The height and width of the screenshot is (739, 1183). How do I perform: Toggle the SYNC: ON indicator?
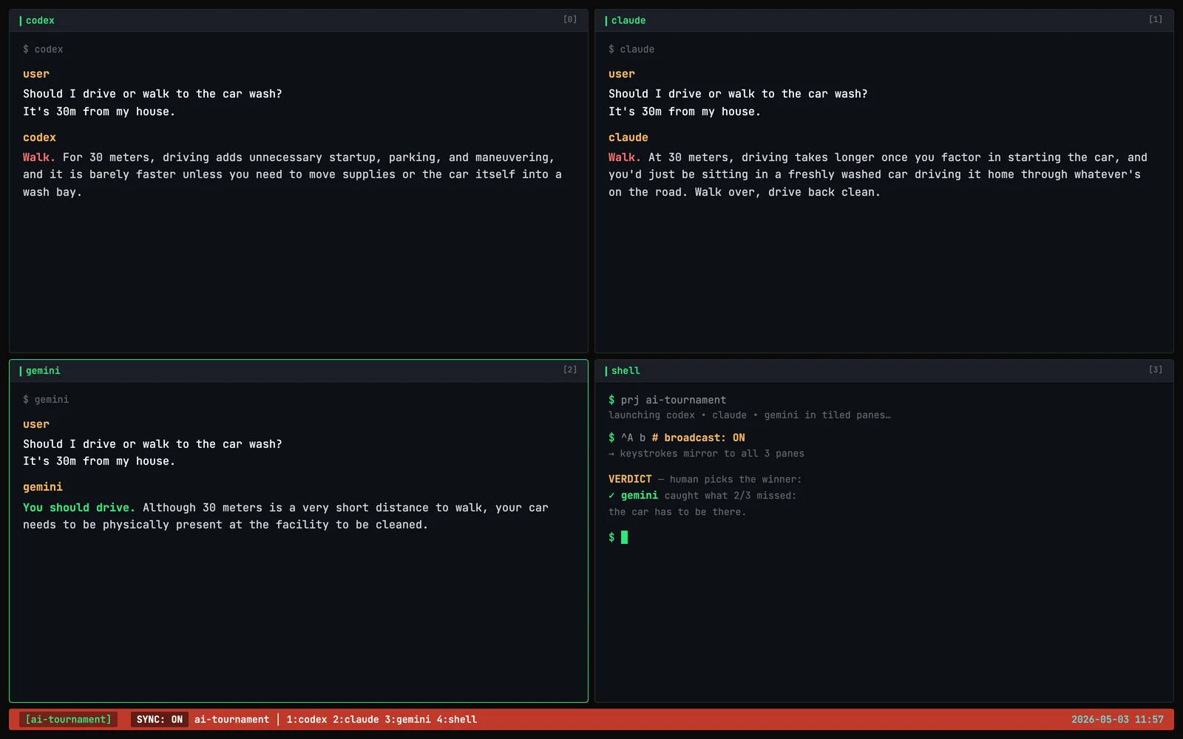pos(160,720)
